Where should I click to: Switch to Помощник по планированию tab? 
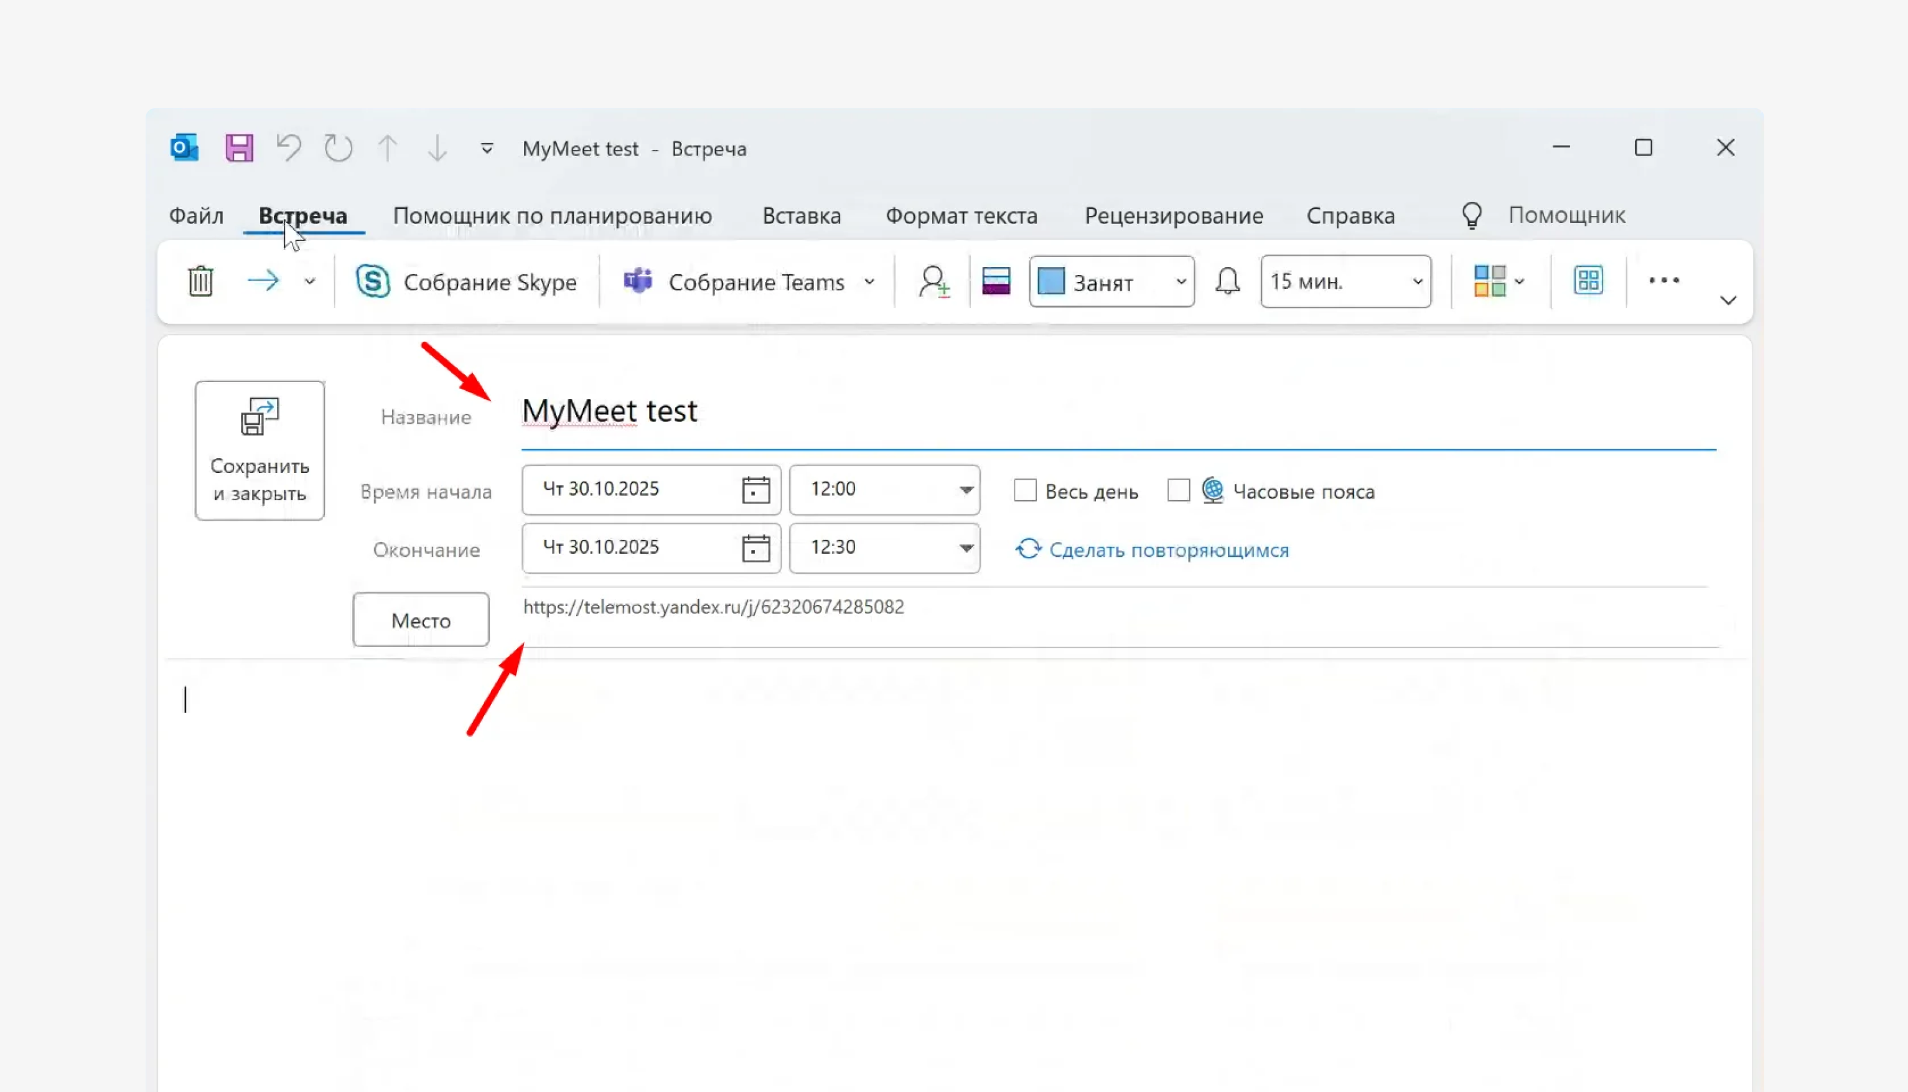(x=552, y=216)
